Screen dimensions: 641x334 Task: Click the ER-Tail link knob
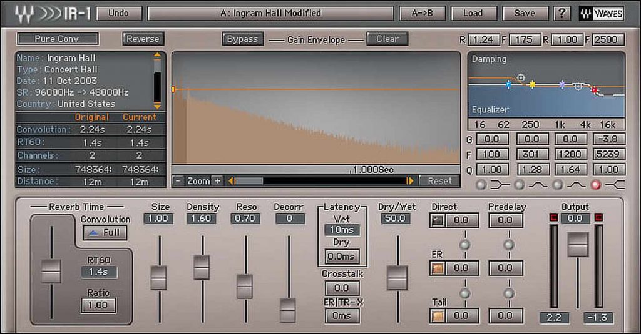[x=465, y=293]
